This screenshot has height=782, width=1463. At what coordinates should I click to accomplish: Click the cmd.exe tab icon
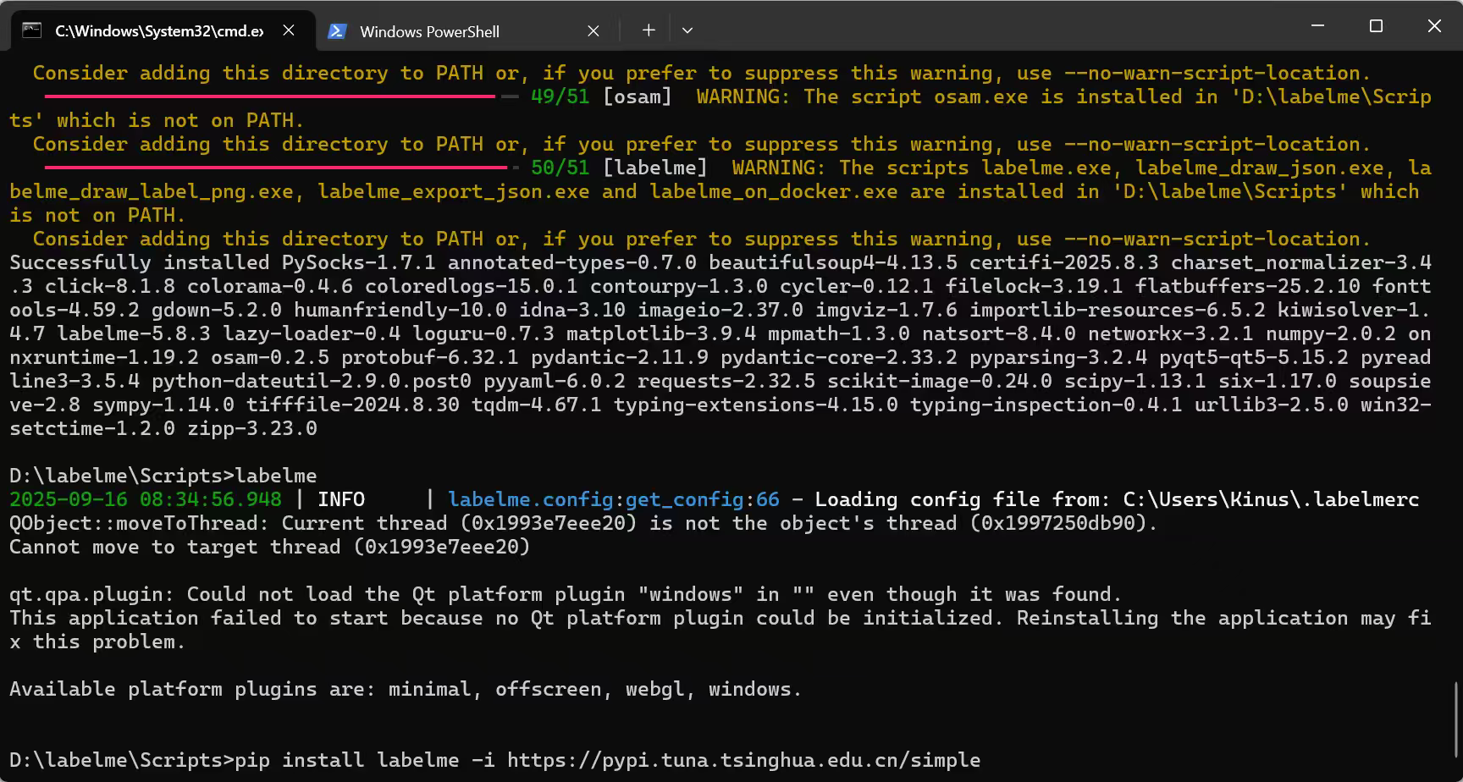tap(31, 30)
